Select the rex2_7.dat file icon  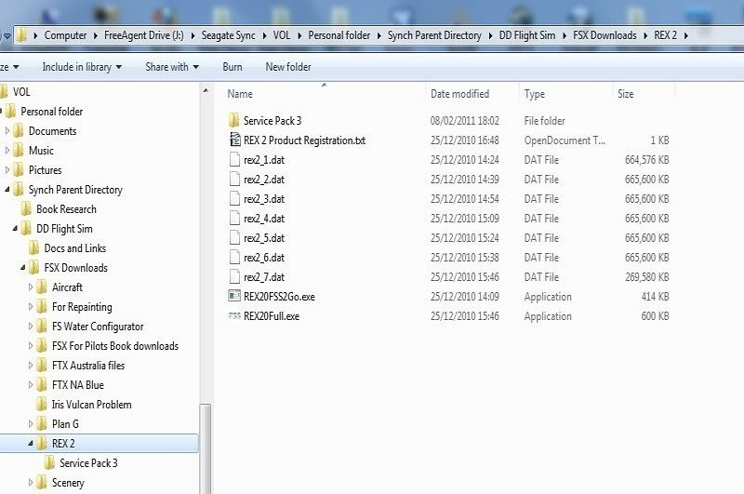[235, 276]
